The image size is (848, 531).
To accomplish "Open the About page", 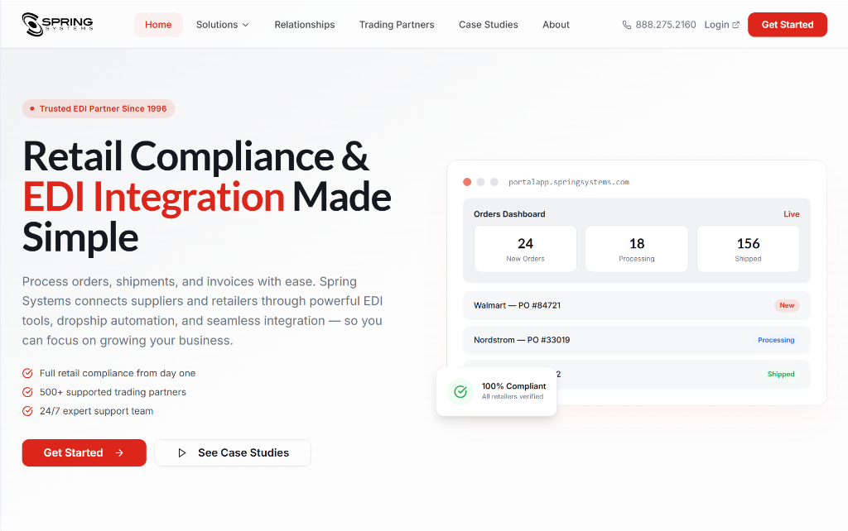I will 556,25.
